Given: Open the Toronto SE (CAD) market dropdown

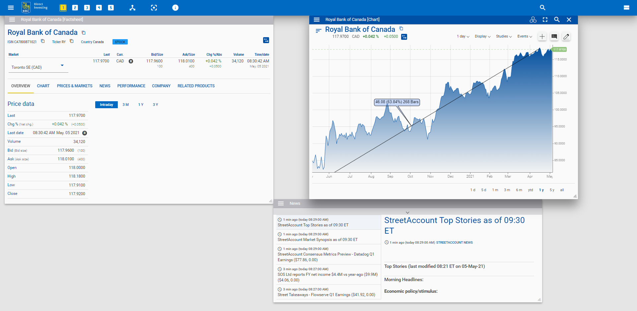Looking at the screenshot, I should pos(38,67).
